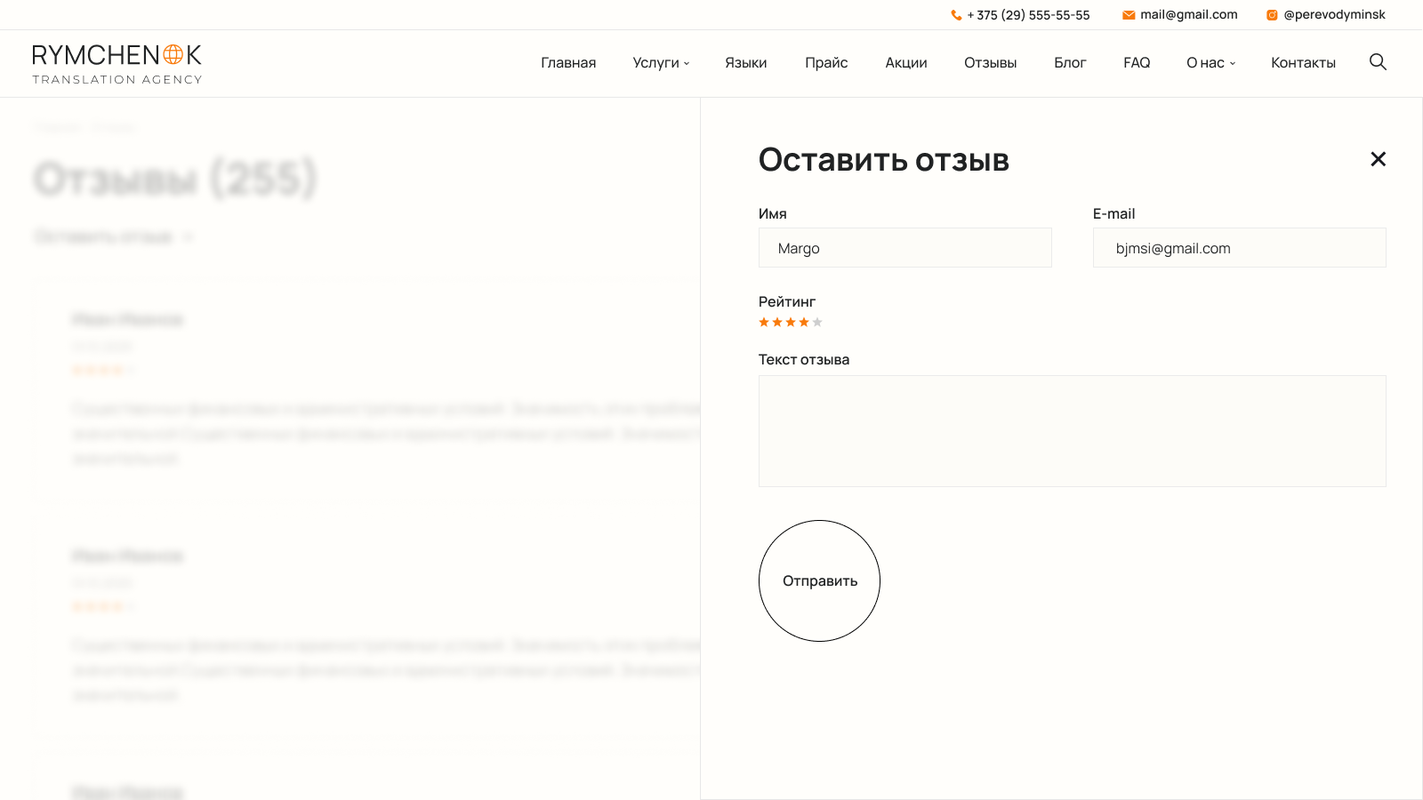Click the orange envelope mail icon
The image size is (1423, 800).
(1129, 15)
